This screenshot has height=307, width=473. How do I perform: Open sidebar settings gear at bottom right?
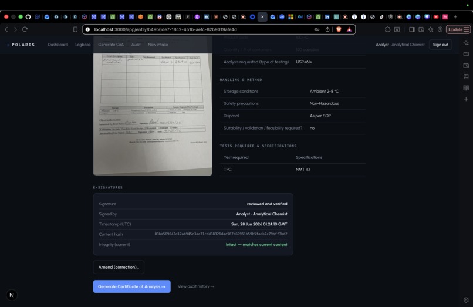466,300
